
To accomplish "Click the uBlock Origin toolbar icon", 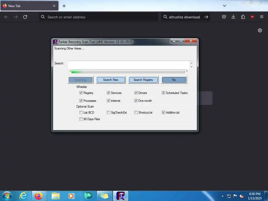I will [x=252, y=17].
